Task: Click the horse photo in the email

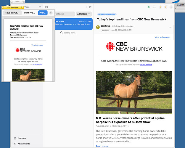Action: point(134,93)
